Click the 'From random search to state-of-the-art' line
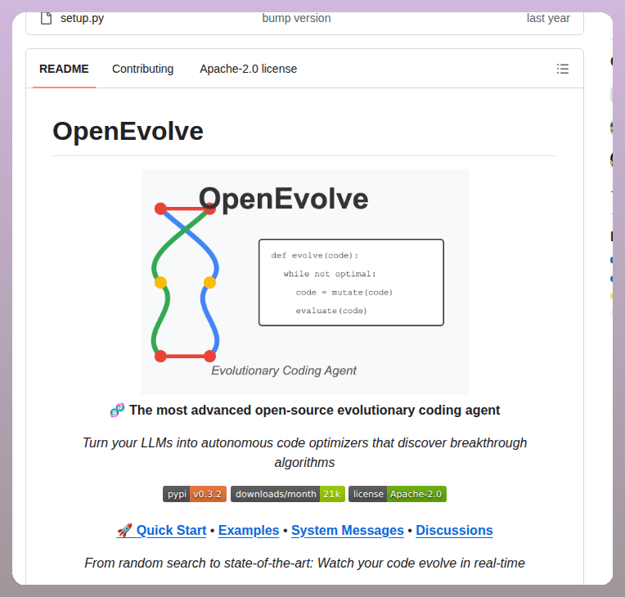 305,563
